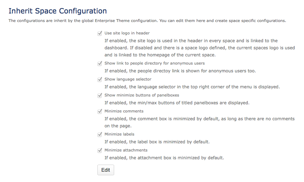Image resolution: width=304 pixels, height=182 pixels.
Task: Click the attachment box minimized description text
Action: (x=164, y=158)
